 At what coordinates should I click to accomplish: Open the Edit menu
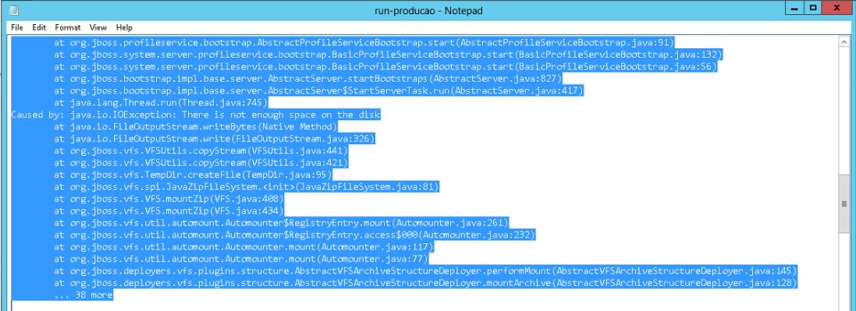coord(39,27)
